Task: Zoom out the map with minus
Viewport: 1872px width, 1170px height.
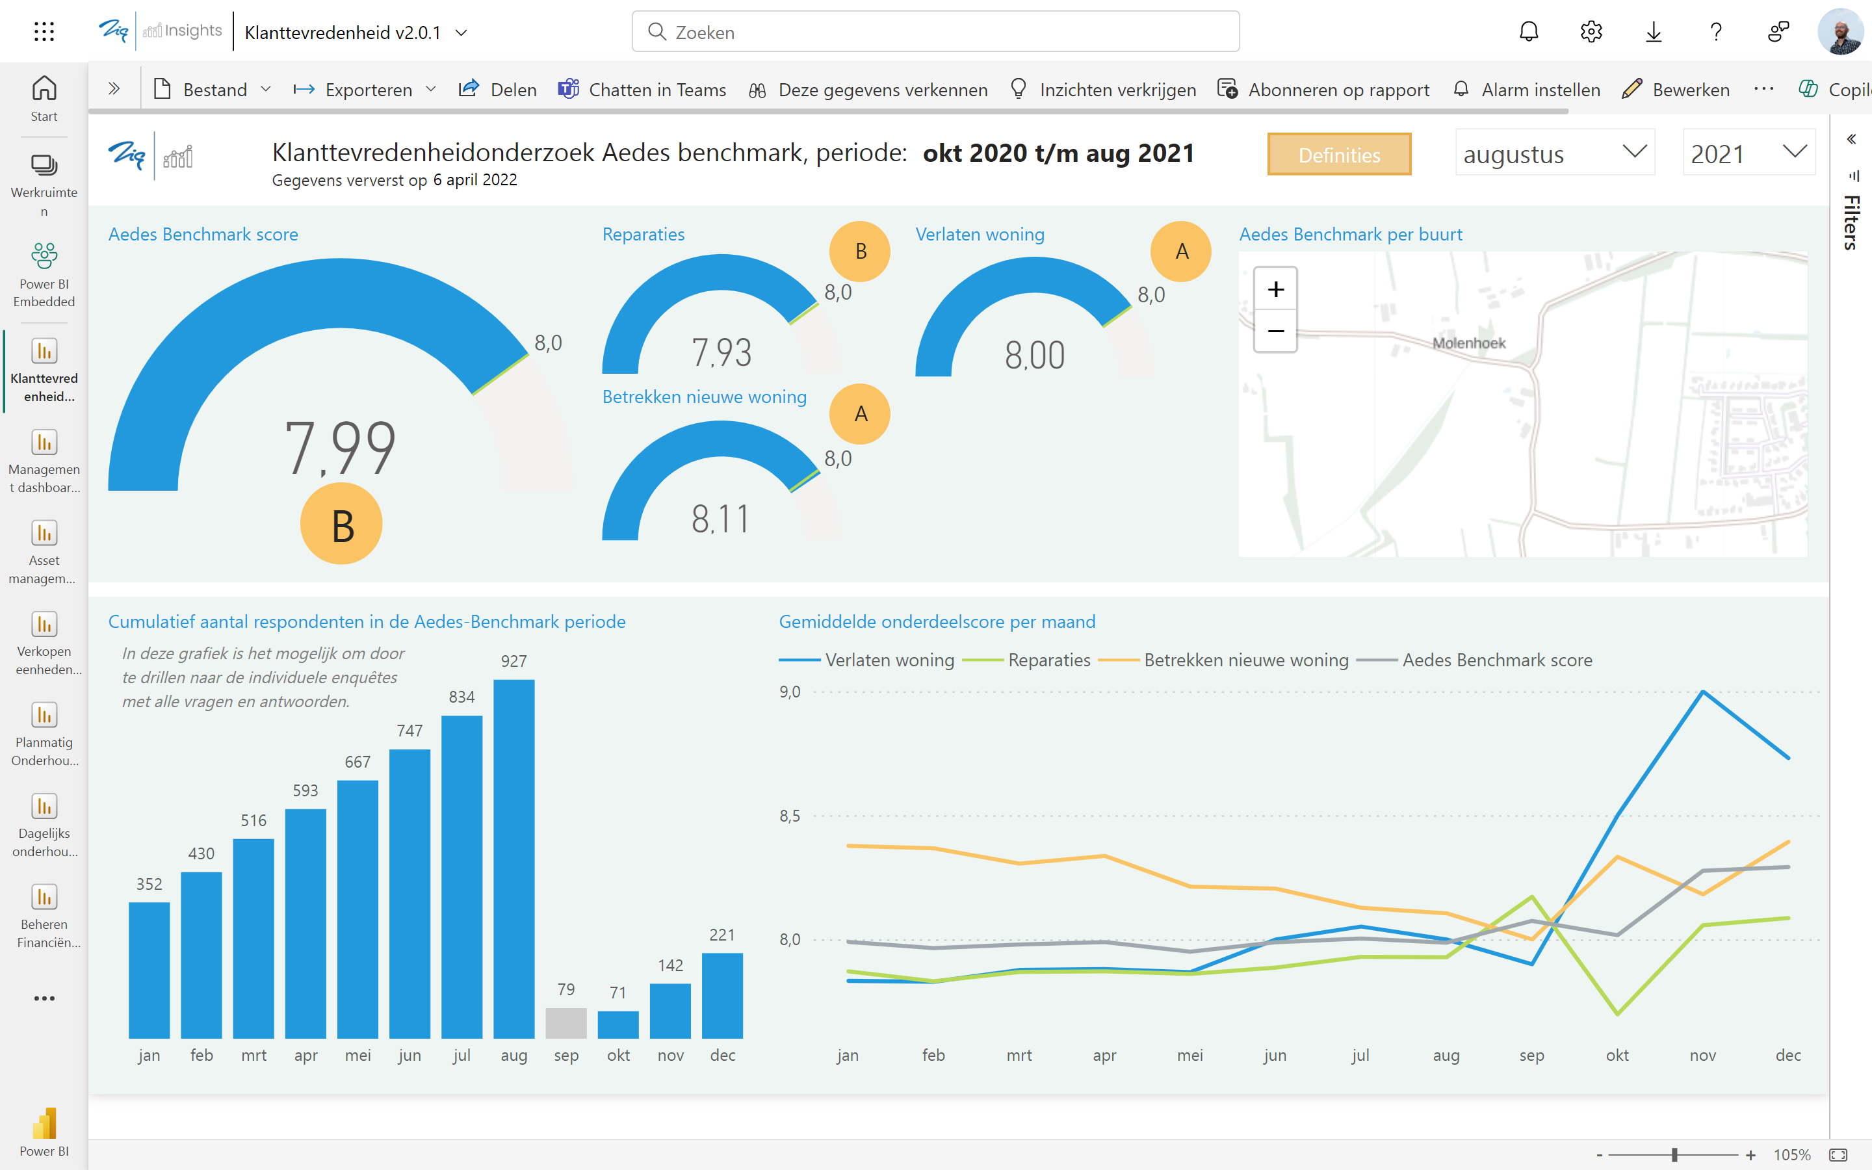Action: tap(1275, 331)
